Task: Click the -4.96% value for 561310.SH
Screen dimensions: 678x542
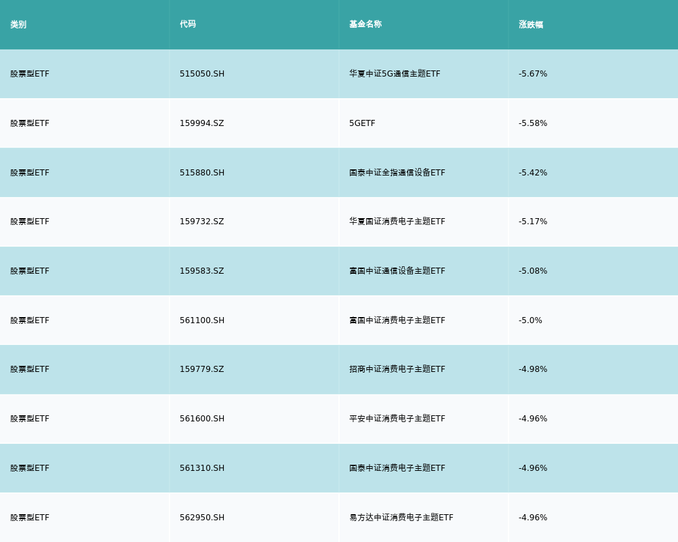Action: 533,468
